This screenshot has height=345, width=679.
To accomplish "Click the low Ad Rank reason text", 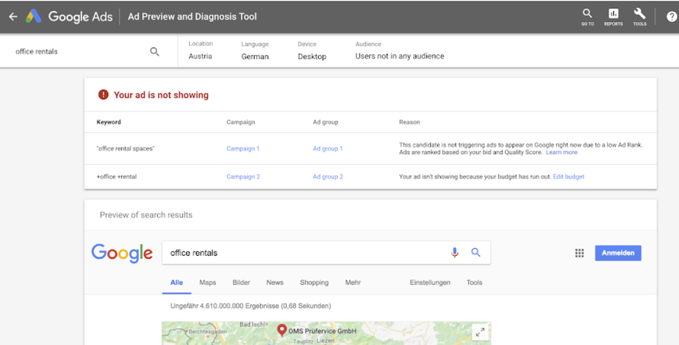I will point(520,149).
